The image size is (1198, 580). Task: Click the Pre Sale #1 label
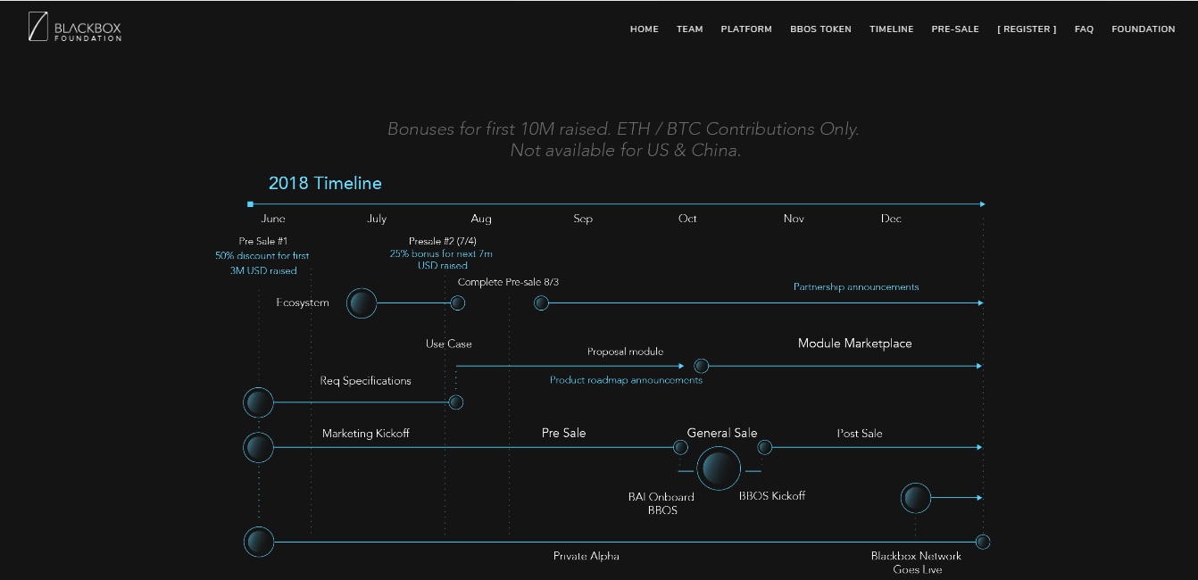click(x=262, y=241)
